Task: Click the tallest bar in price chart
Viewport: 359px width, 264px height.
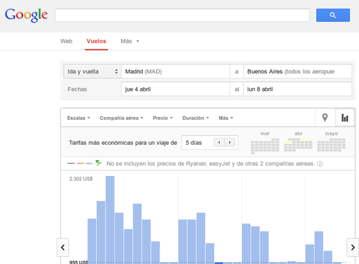Action: click(x=110, y=219)
